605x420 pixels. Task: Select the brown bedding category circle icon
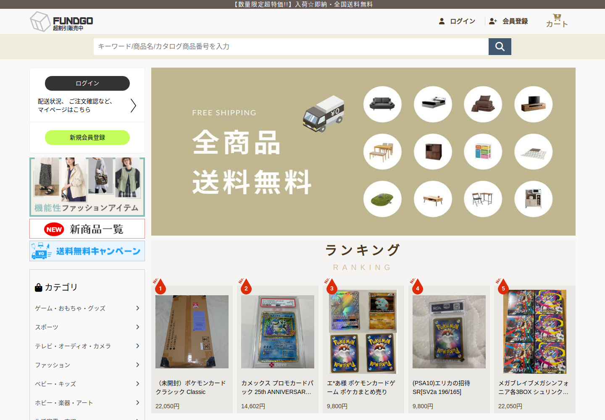(x=483, y=104)
